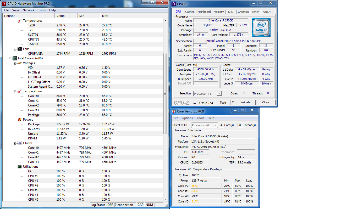The image size is (341, 209).
Task: Open the Tools dropdown arrow in CPU-Z
Action: (233, 102)
